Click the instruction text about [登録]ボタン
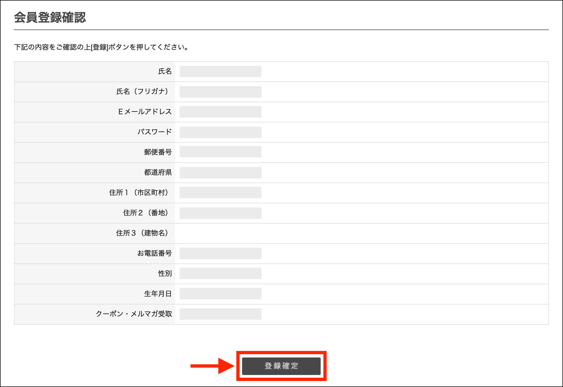The width and height of the screenshot is (563, 387). point(101,47)
